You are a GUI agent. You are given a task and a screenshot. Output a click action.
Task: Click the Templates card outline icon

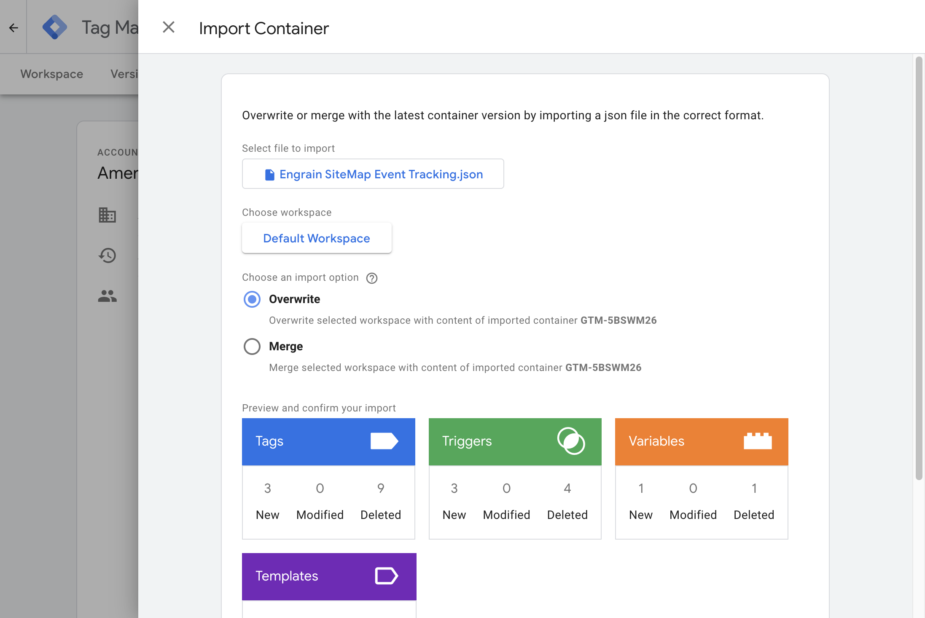point(387,576)
